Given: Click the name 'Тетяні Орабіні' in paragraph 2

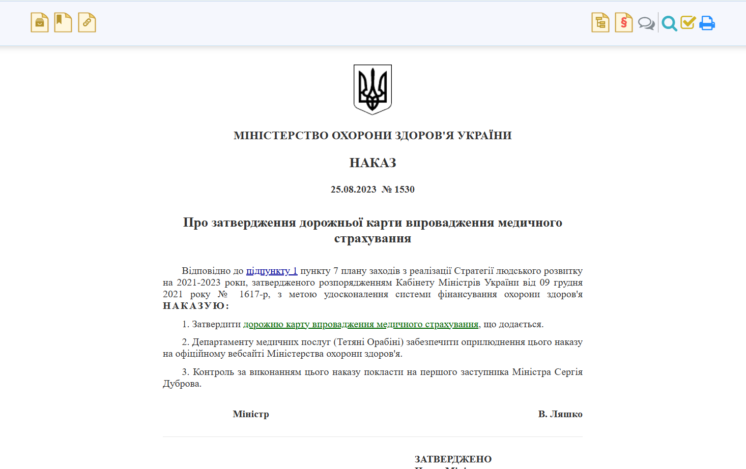Looking at the screenshot, I should (370, 342).
